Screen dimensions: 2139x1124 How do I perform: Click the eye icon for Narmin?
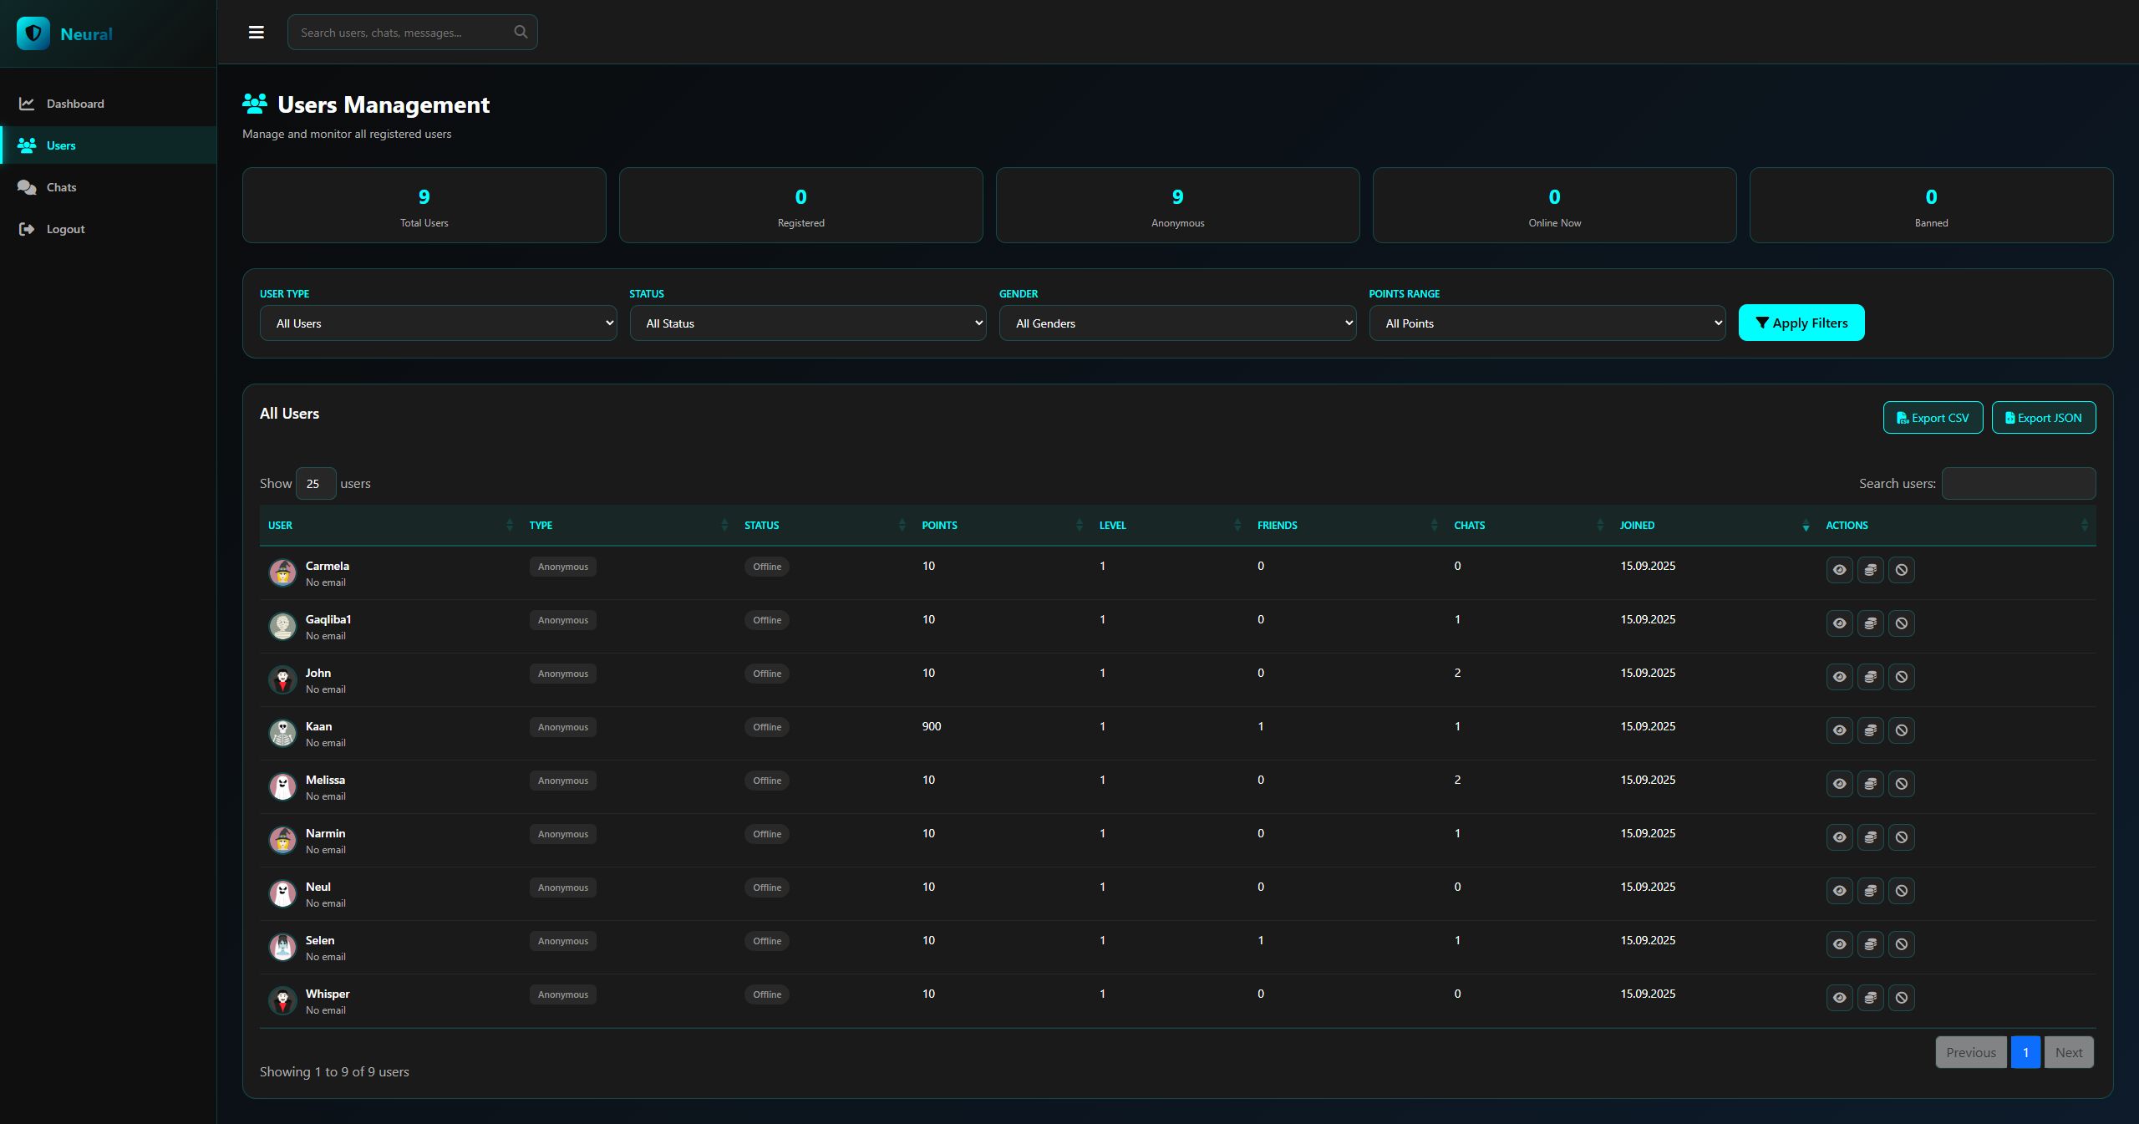coord(1839,837)
